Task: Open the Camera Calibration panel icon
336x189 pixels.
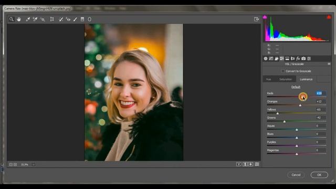Action: (303, 58)
